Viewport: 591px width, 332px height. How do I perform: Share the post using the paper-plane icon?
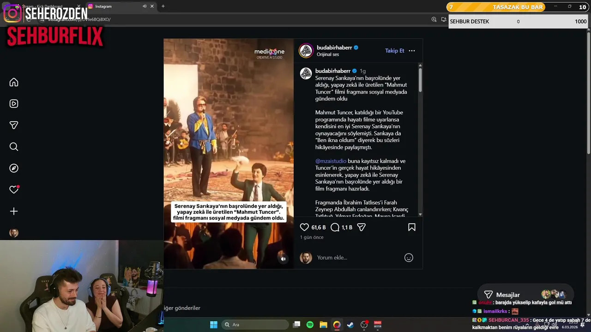pyautogui.click(x=362, y=227)
